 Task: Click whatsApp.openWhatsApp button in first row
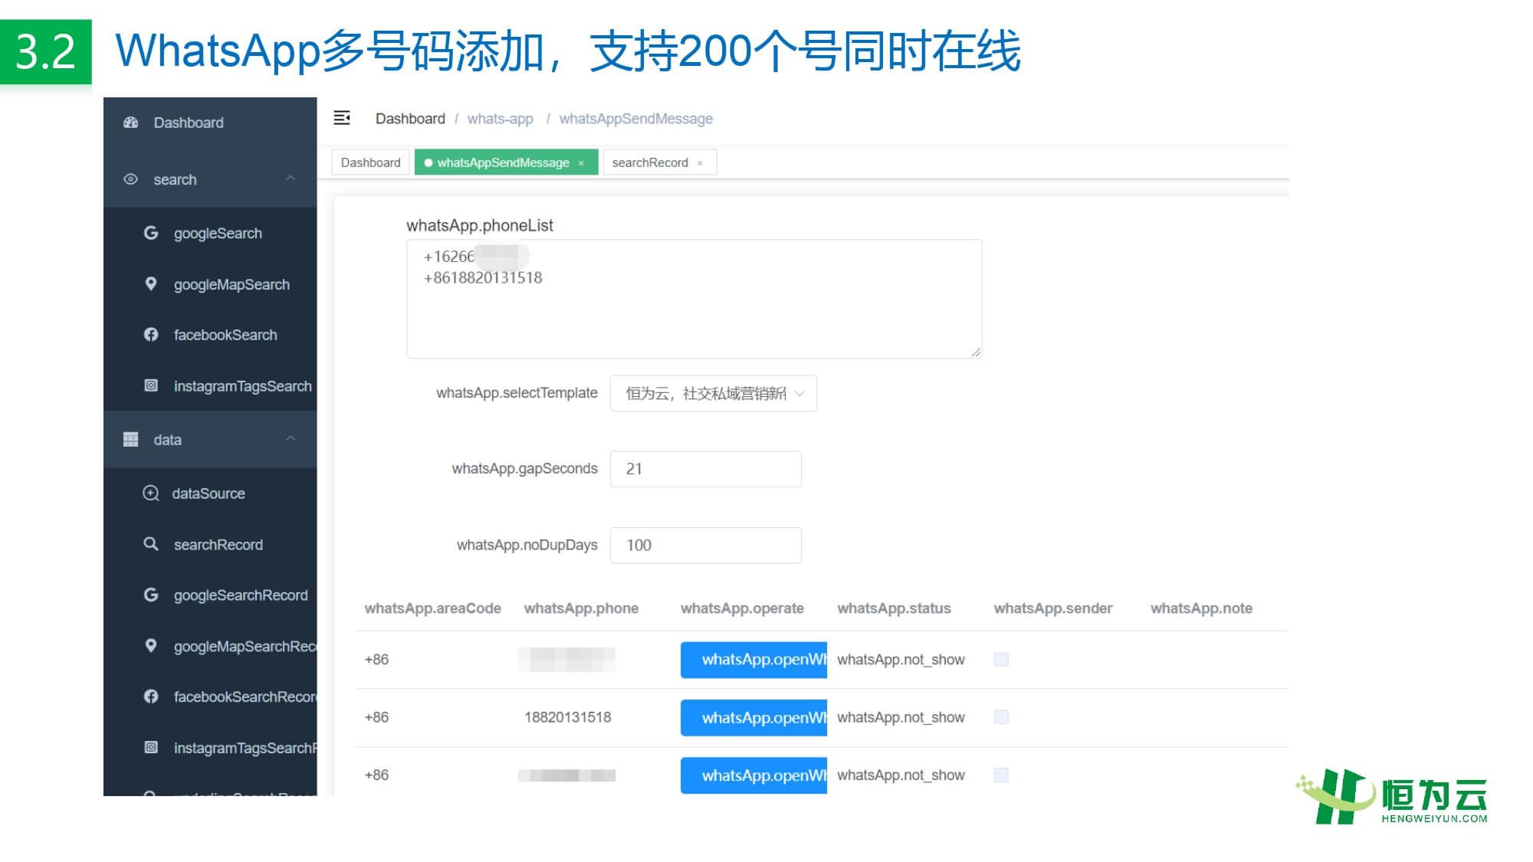tap(753, 660)
